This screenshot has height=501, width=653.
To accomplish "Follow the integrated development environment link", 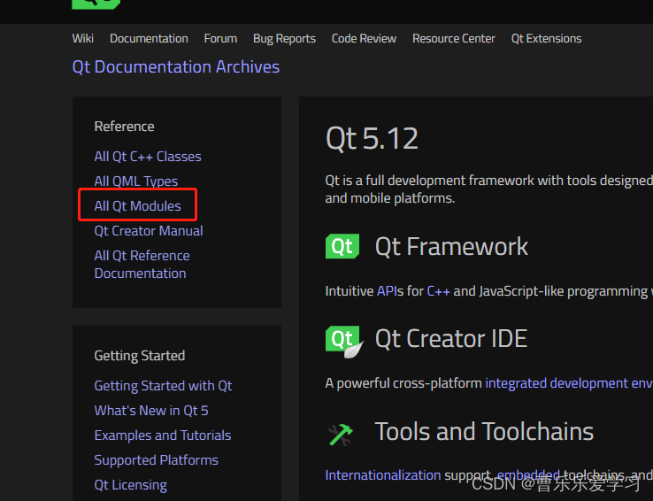I will tap(569, 383).
